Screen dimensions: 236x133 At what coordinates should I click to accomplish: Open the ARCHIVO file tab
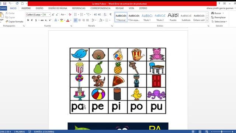3,8
